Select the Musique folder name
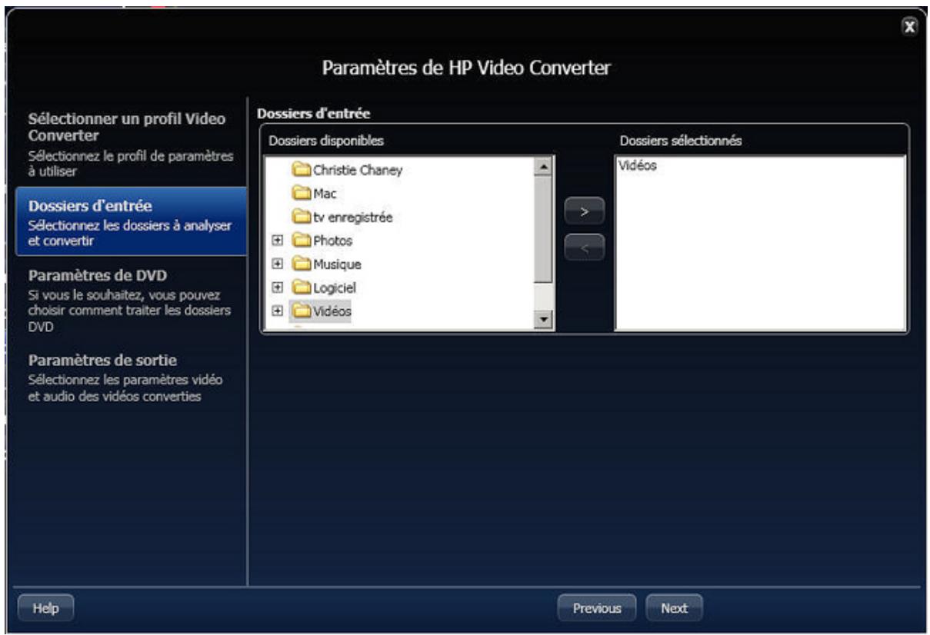Viewport: 930px width, 635px height. click(x=336, y=264)
